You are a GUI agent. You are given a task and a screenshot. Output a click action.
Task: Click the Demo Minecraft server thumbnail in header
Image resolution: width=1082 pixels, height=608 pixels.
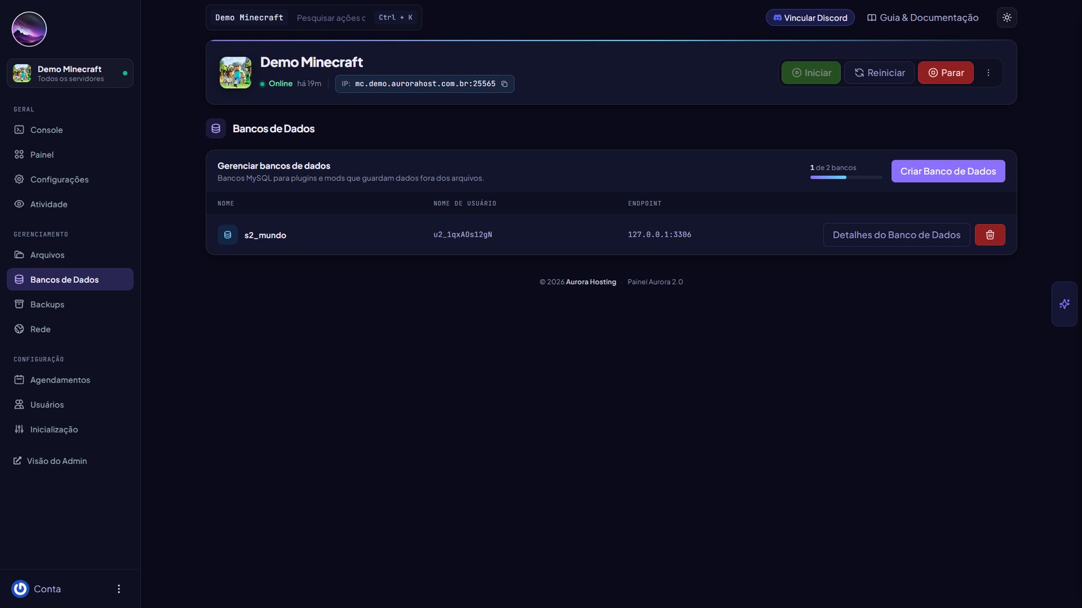pos(235,73)
